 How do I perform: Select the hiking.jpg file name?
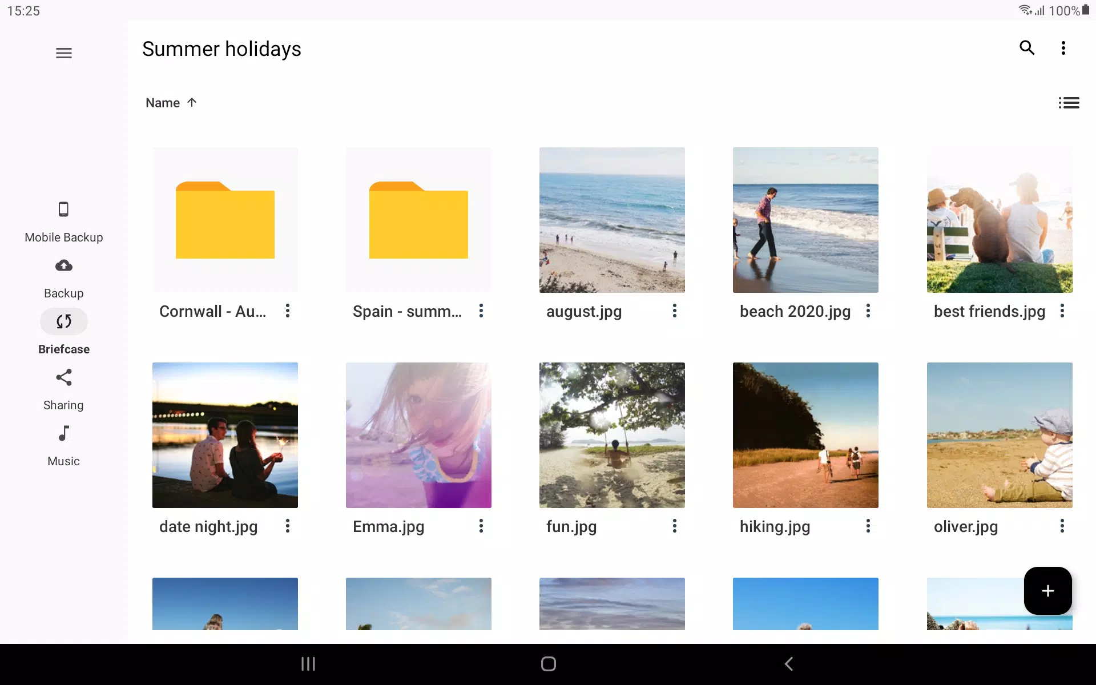pos(775,526)
